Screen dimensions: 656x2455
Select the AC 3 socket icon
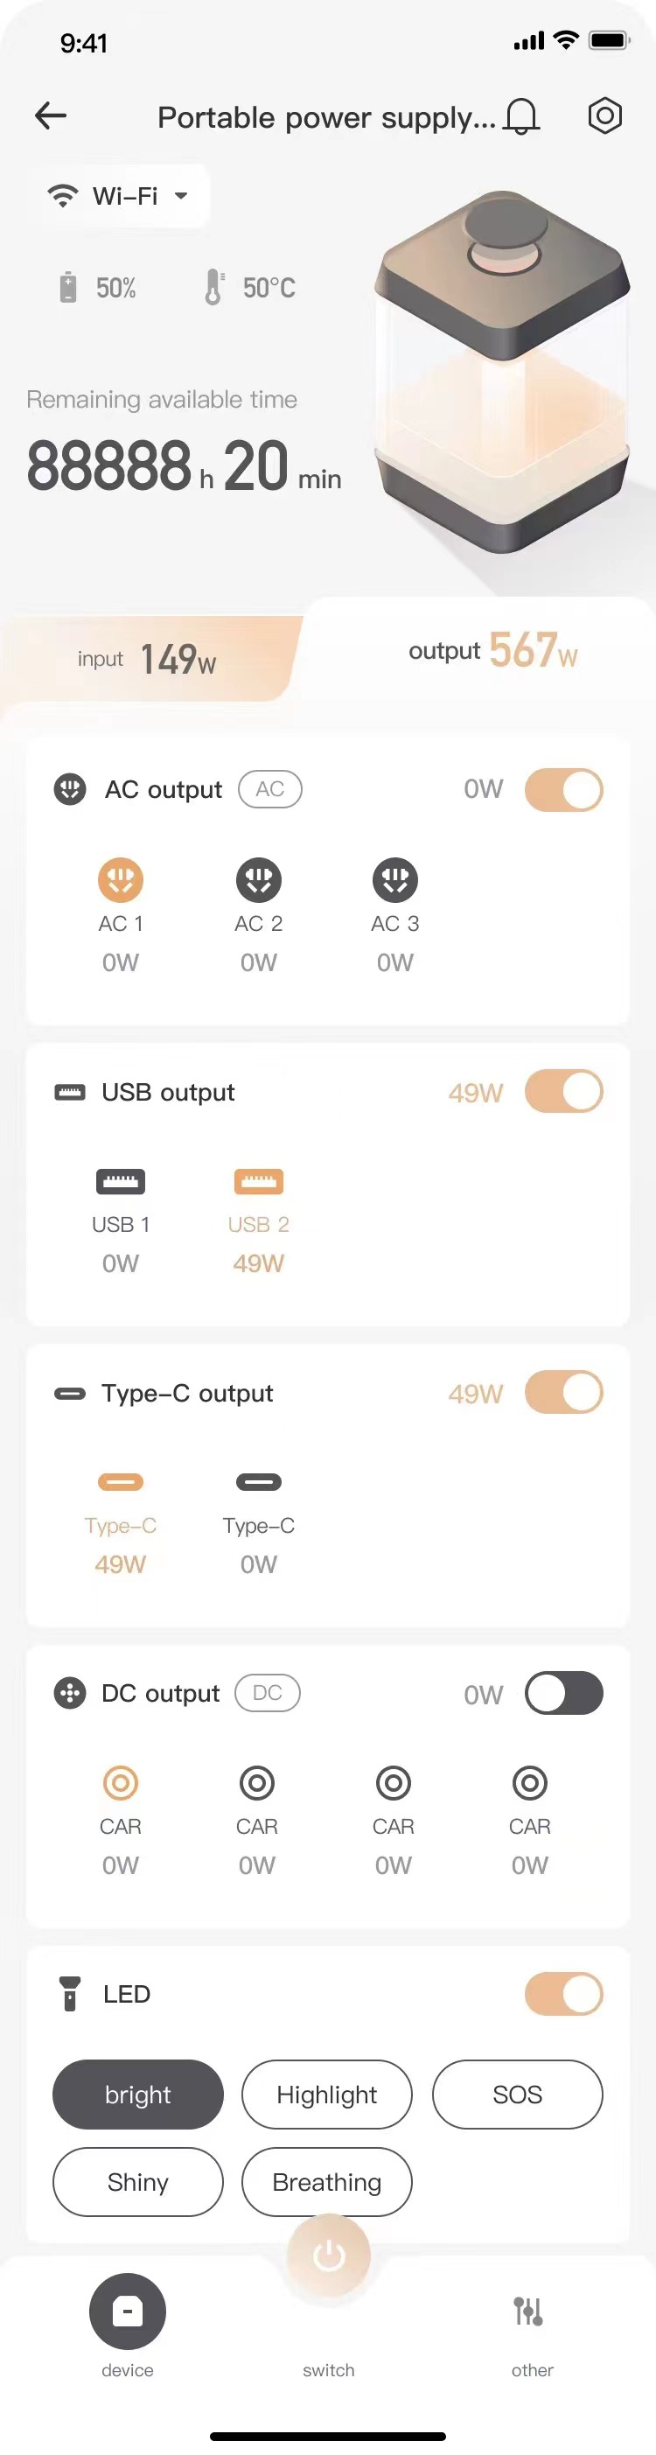[395, 879]
